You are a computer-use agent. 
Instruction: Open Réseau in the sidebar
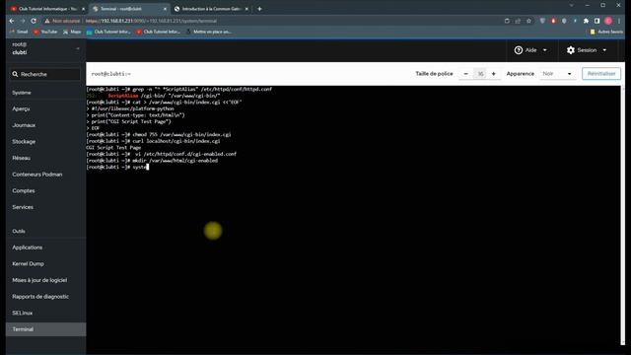pos(22,159)
